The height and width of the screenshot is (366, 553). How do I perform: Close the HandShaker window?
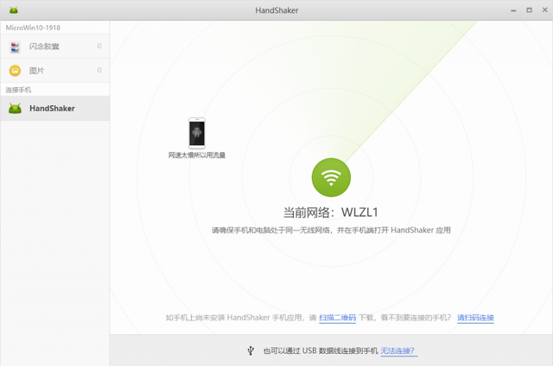click(545, 9)
